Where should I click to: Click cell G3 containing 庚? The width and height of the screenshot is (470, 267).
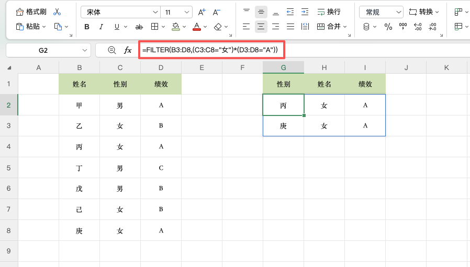pos(284,126)
